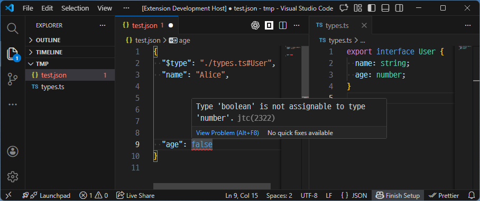Viewport: 480px width, 201px height.
Task: Switch to the test.json editor tab
Action: [146, 26]
